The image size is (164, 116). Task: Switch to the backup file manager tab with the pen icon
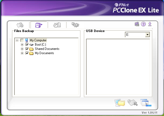click(57, 25)
